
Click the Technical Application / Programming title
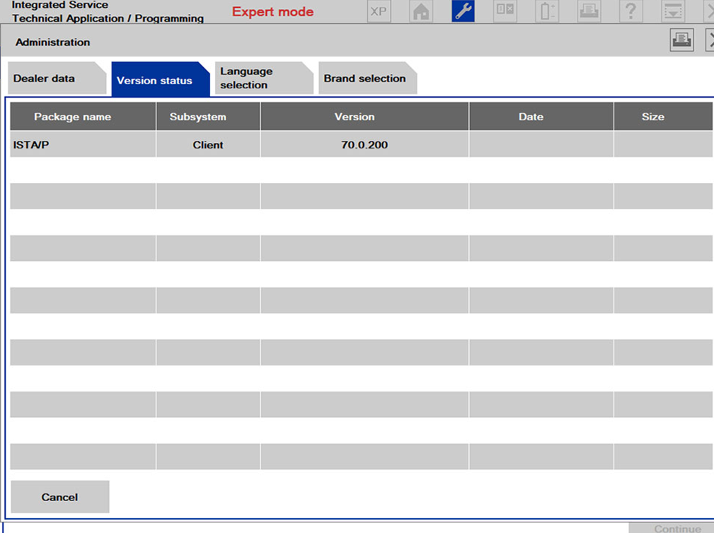coord(108,18)
